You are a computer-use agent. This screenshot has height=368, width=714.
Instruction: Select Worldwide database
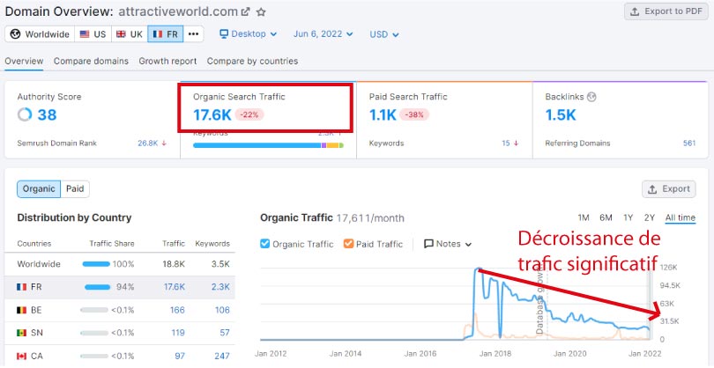[40, 34]
